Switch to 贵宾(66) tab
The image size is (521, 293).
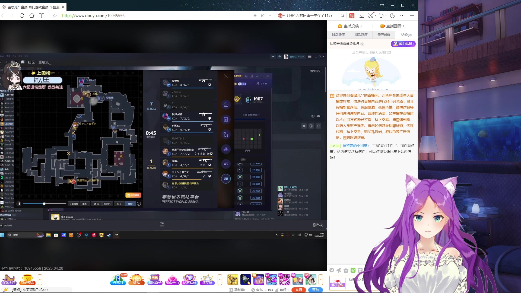(384, 35)
